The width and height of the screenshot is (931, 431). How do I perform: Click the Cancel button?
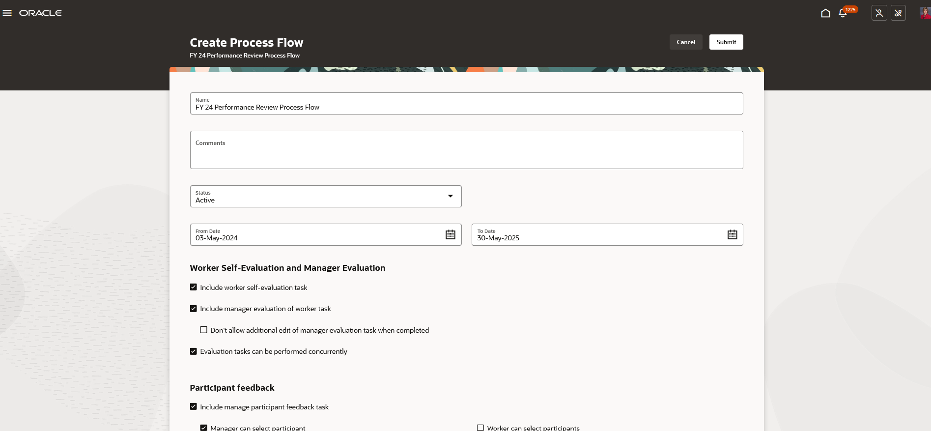686,42
